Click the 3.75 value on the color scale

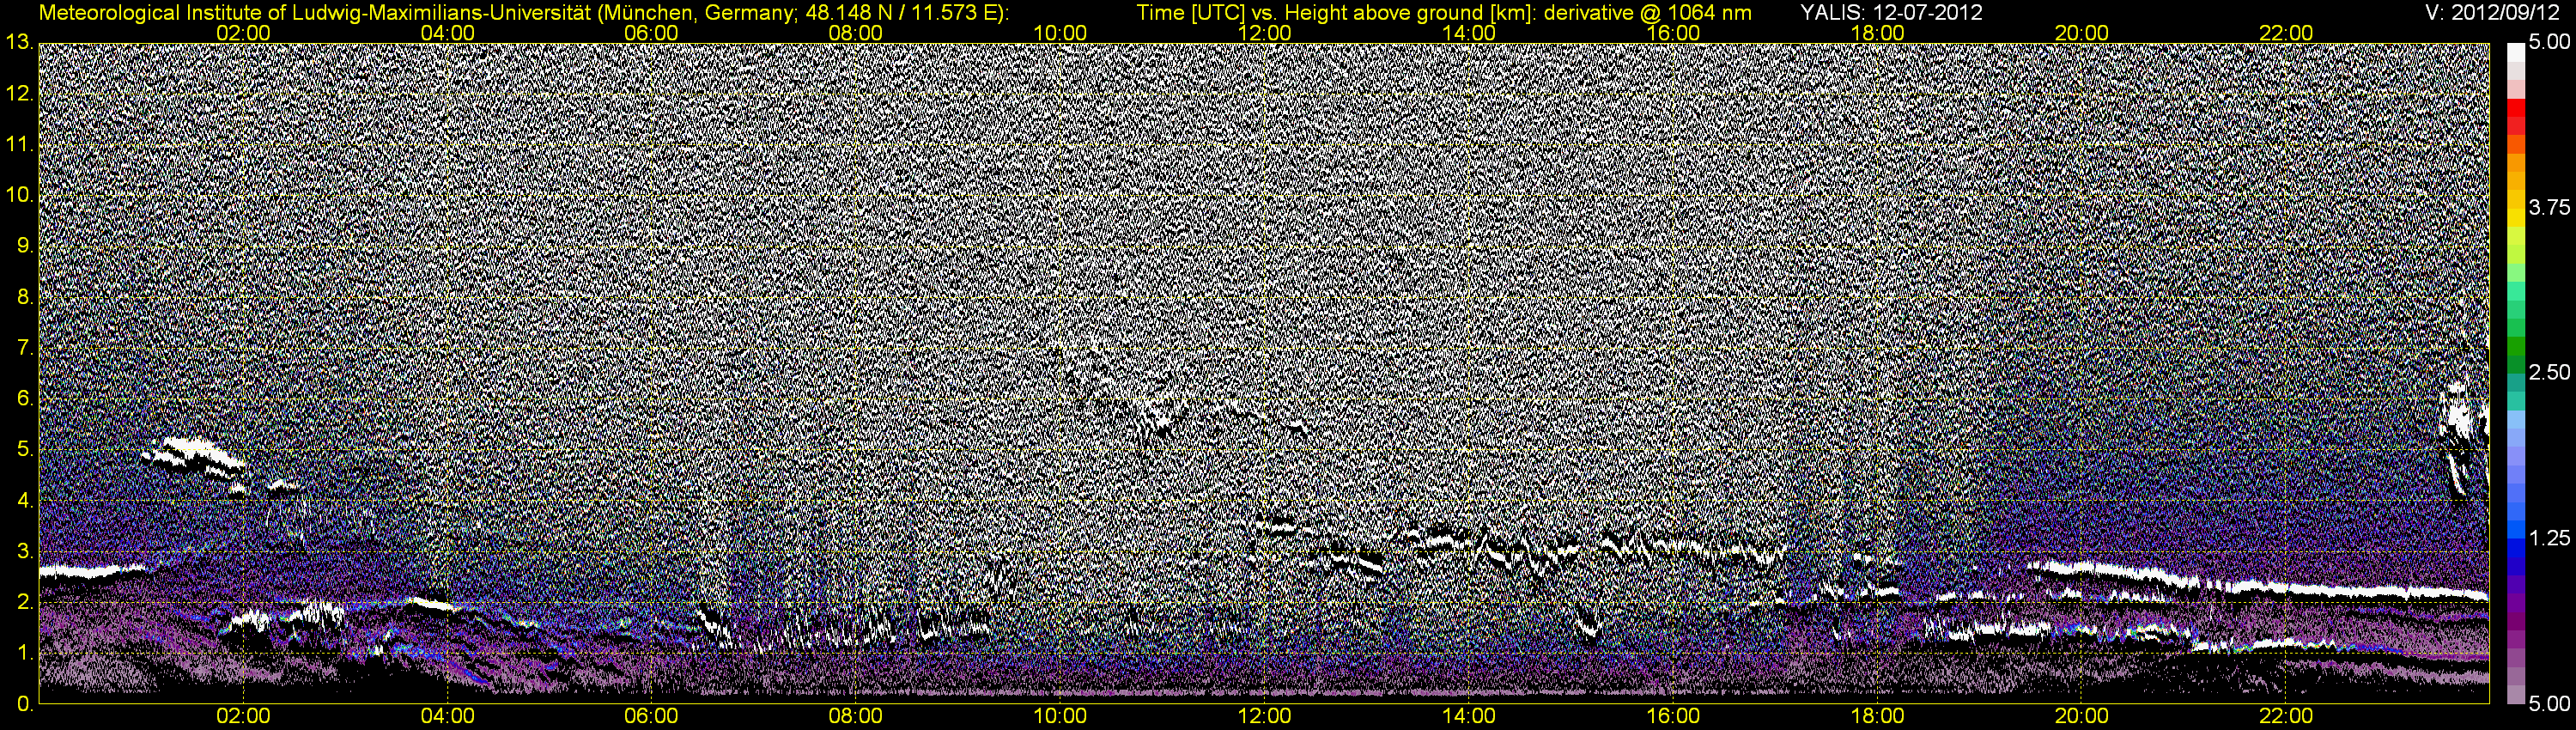click(2549, 208)
